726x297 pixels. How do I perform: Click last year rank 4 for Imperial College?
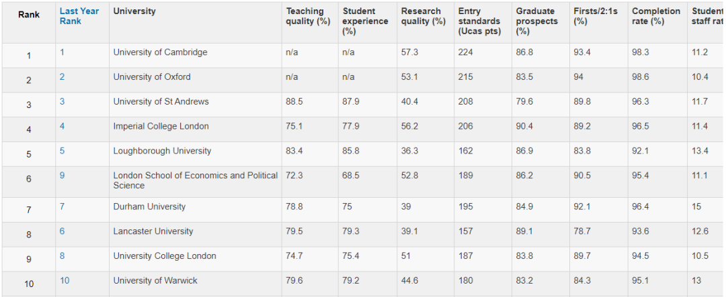tap(62, 126)
